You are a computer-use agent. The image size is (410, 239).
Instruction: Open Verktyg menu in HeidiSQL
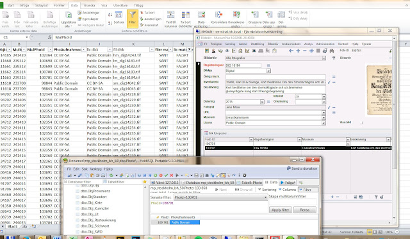pos(95,169)
